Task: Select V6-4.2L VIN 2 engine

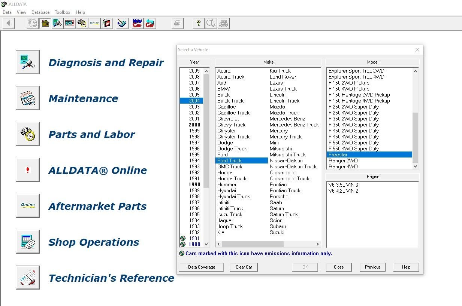Action: point(343,191)
